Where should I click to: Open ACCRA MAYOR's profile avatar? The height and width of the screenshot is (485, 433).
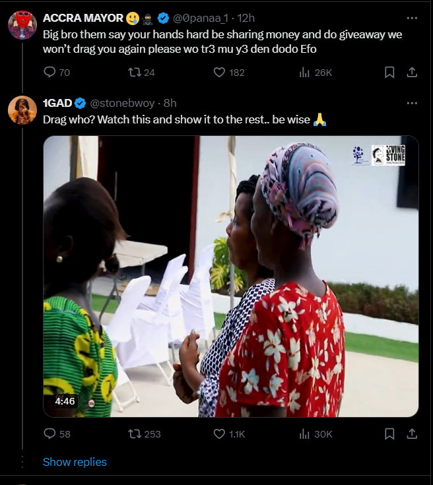point(22,25)
